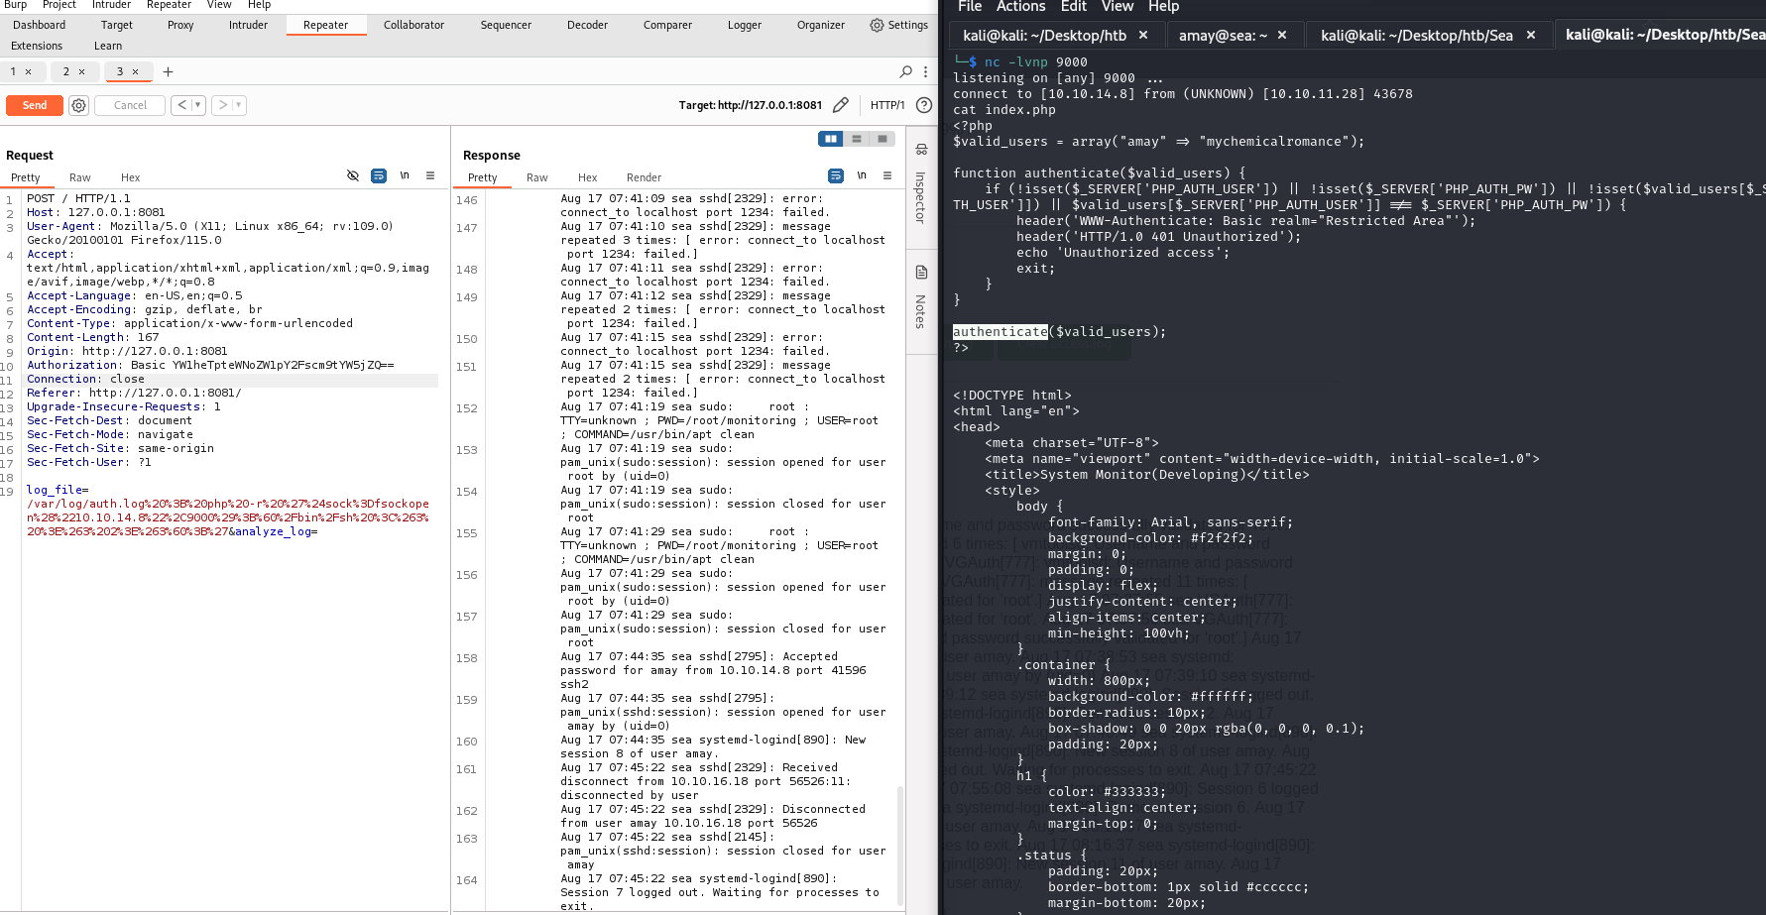This screenshot has width=1766, height=915.
Task: Open the Inspector side panel
Action: coord(921,184)
